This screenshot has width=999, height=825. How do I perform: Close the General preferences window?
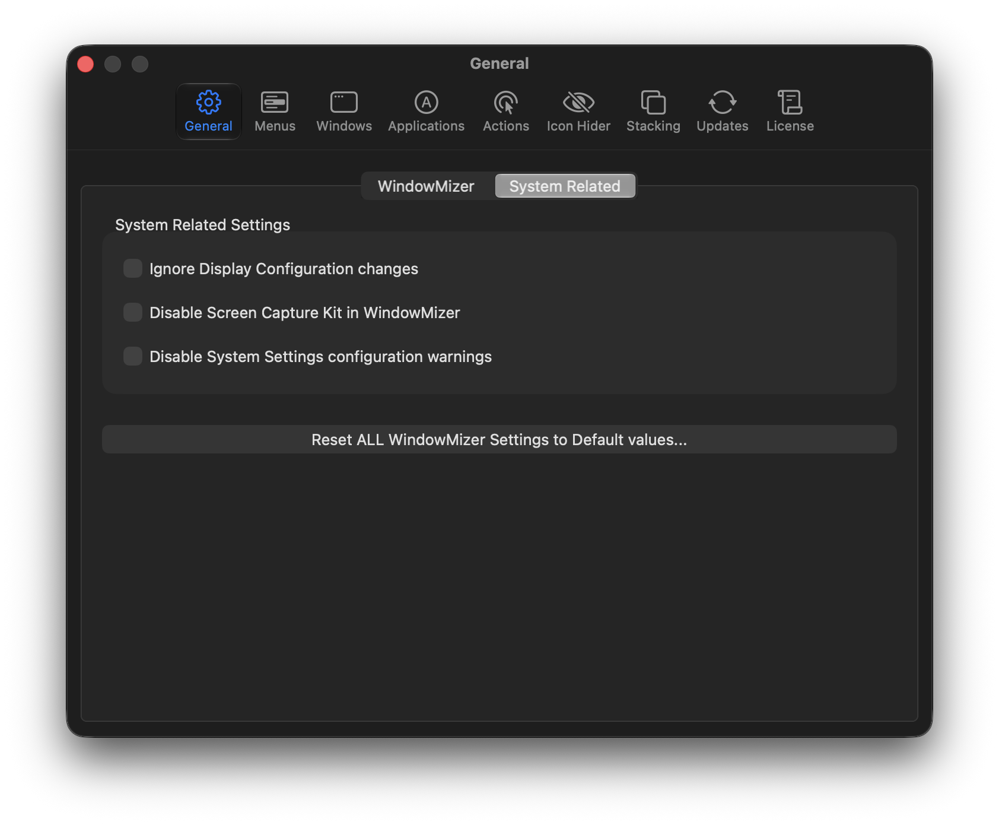[85, 64]
